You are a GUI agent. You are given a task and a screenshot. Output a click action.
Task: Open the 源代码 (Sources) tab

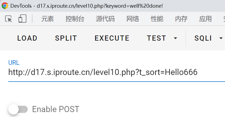[105, 19]
